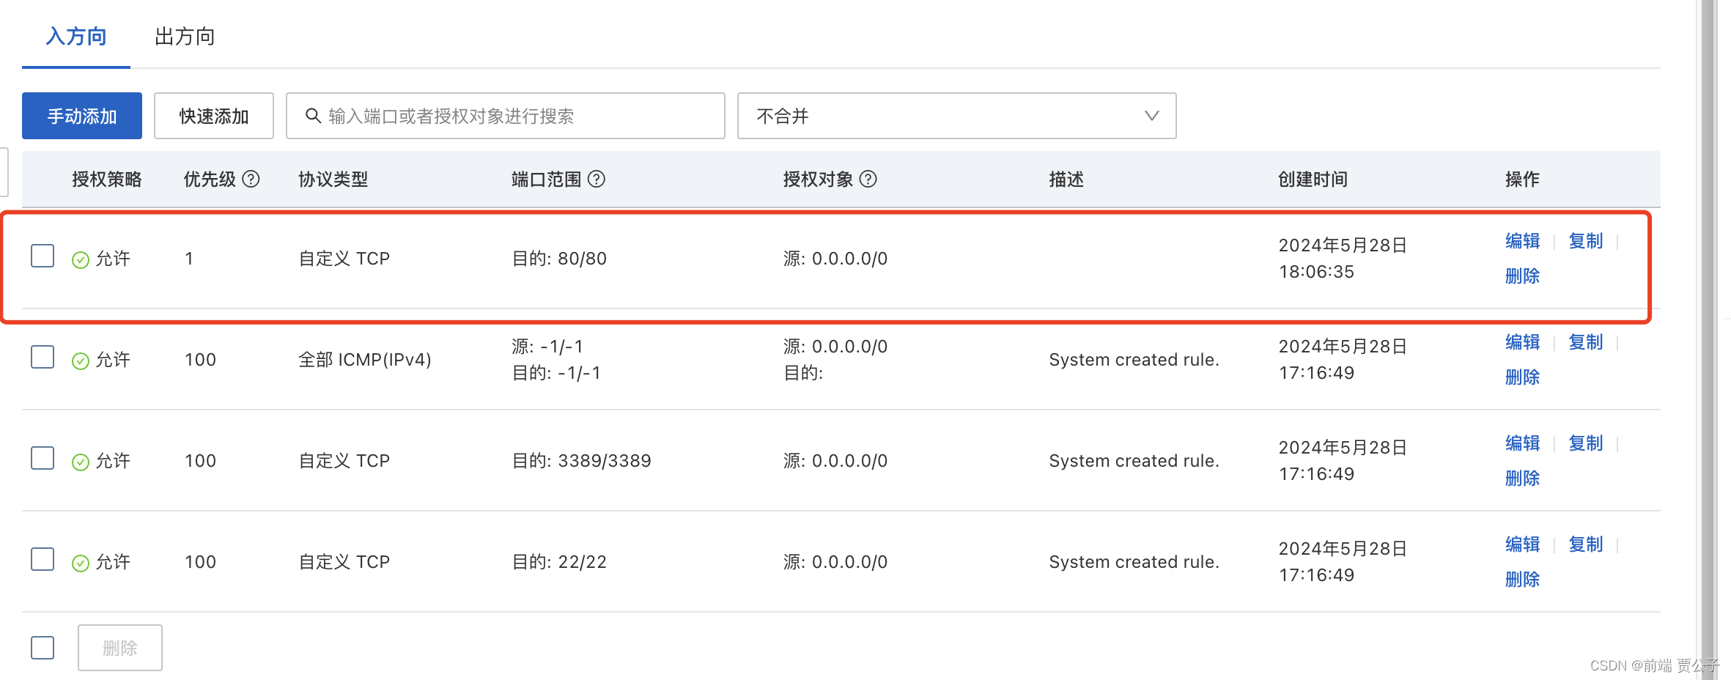Copy the port 80/80 rule
The height and width of the screenshot is (680, 1731).
pos(1585,241)
